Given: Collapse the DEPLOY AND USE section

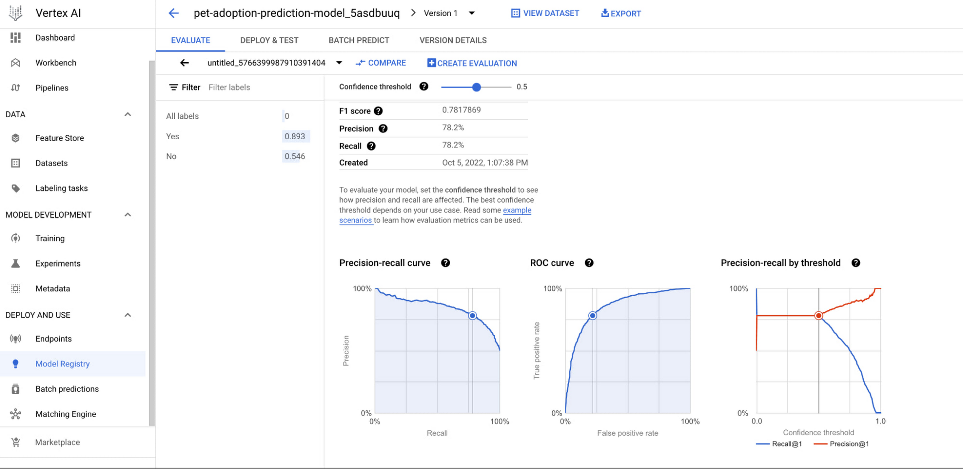Looking at the screenshot, I should tap(128, 315).
